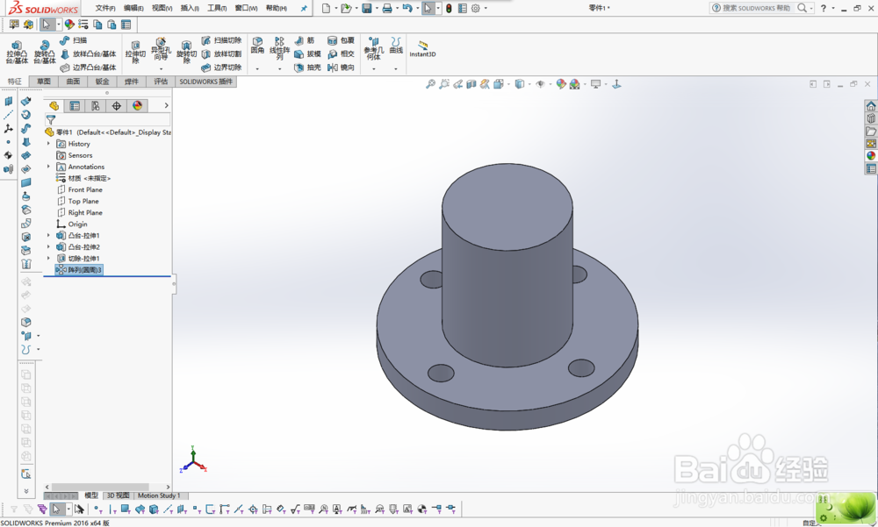The width and height of the screenshot is (878, 527).
Task: Switch to the Motion Study 1 tab
Action: (159, 495)
